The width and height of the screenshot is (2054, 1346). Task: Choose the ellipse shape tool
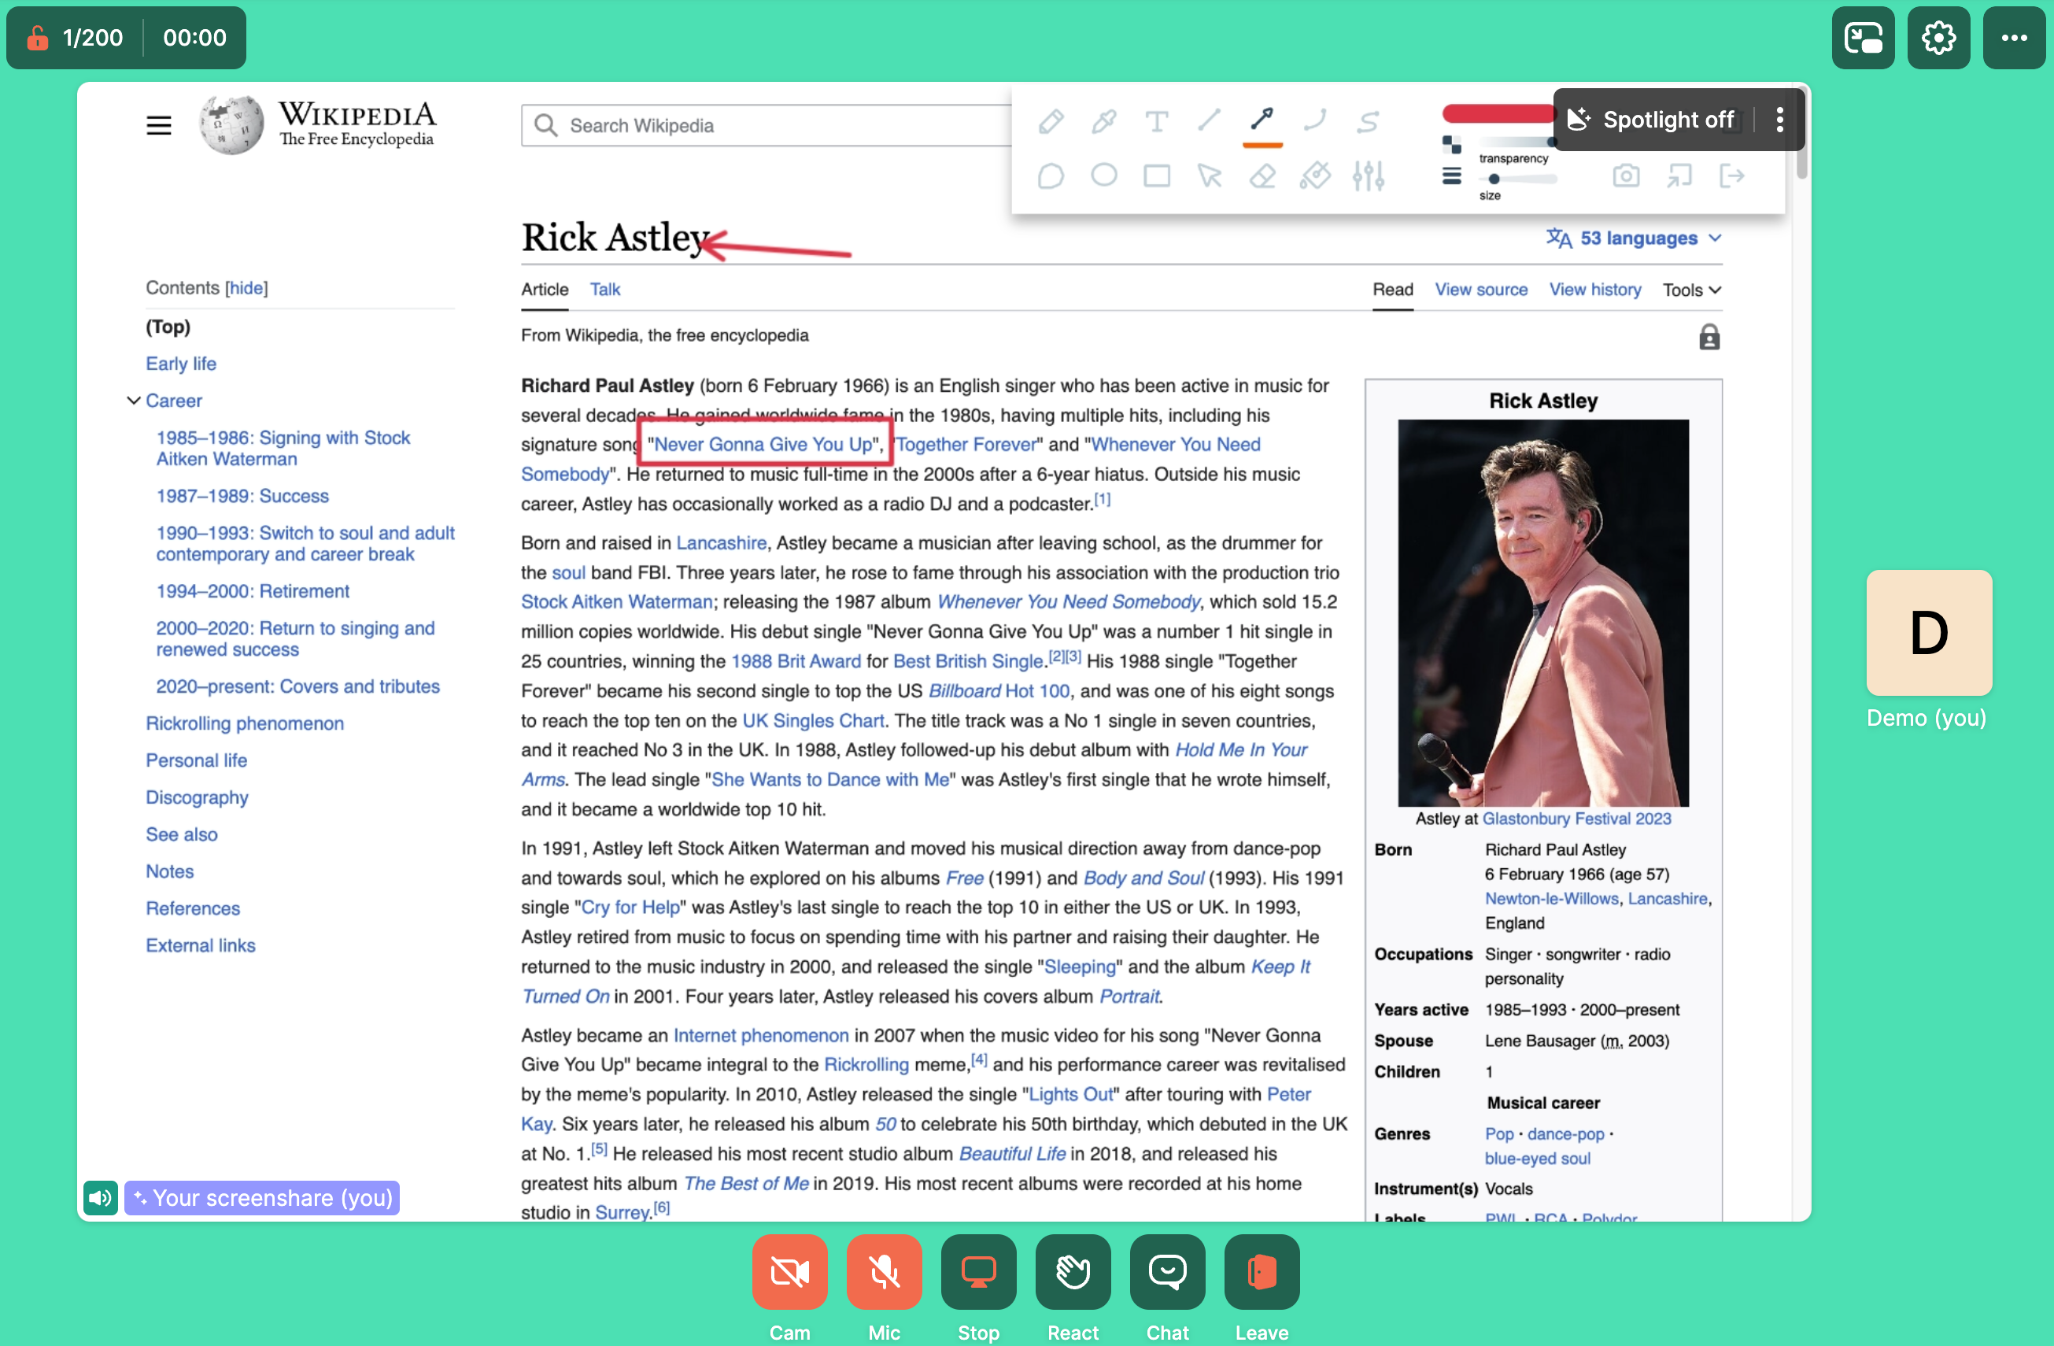tap(1103, 176)
